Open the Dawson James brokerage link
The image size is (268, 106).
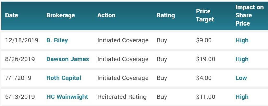(x=68, y=59)
